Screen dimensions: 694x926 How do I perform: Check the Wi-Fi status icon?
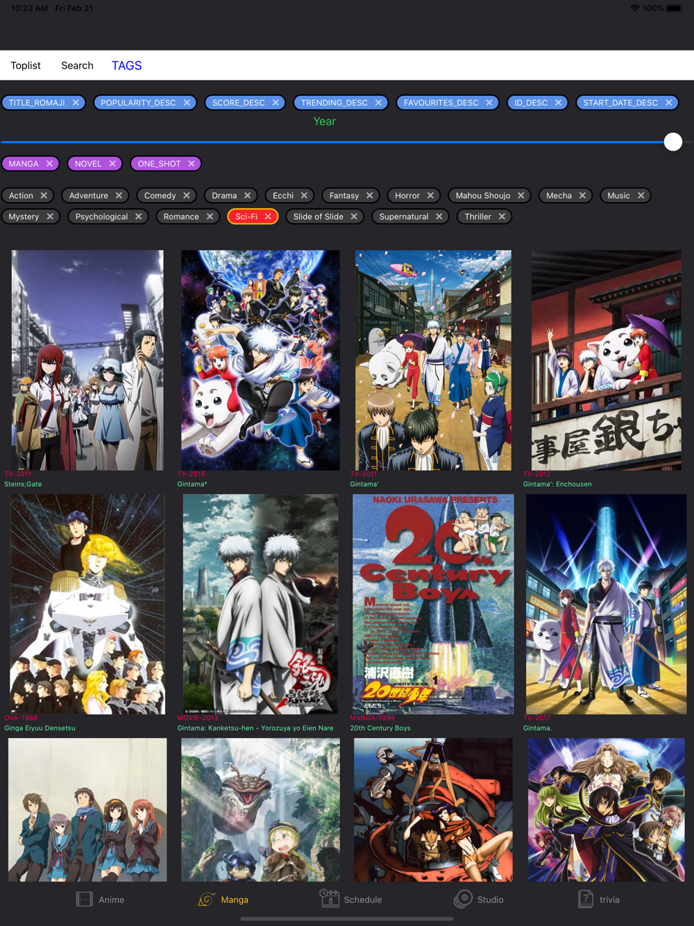635,8
